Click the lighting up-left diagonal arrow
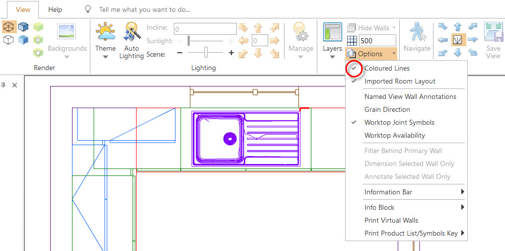Viewport: 505px width, 251px height. [x=243, y=28]
